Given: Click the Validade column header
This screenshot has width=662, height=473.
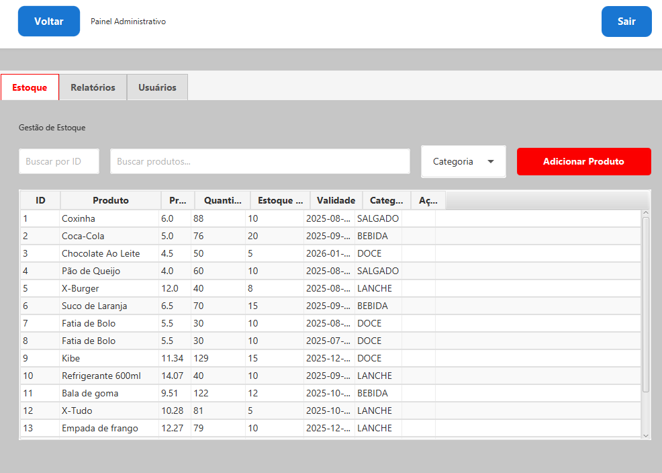Looking at the screenshot, I should tap(336, 200).
